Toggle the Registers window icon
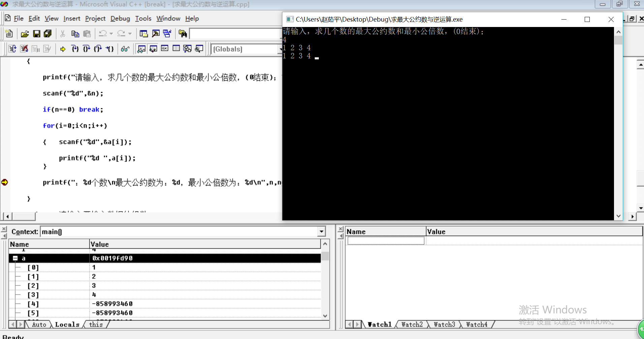Screen dimensions: 644x339 tap(164, 49)
